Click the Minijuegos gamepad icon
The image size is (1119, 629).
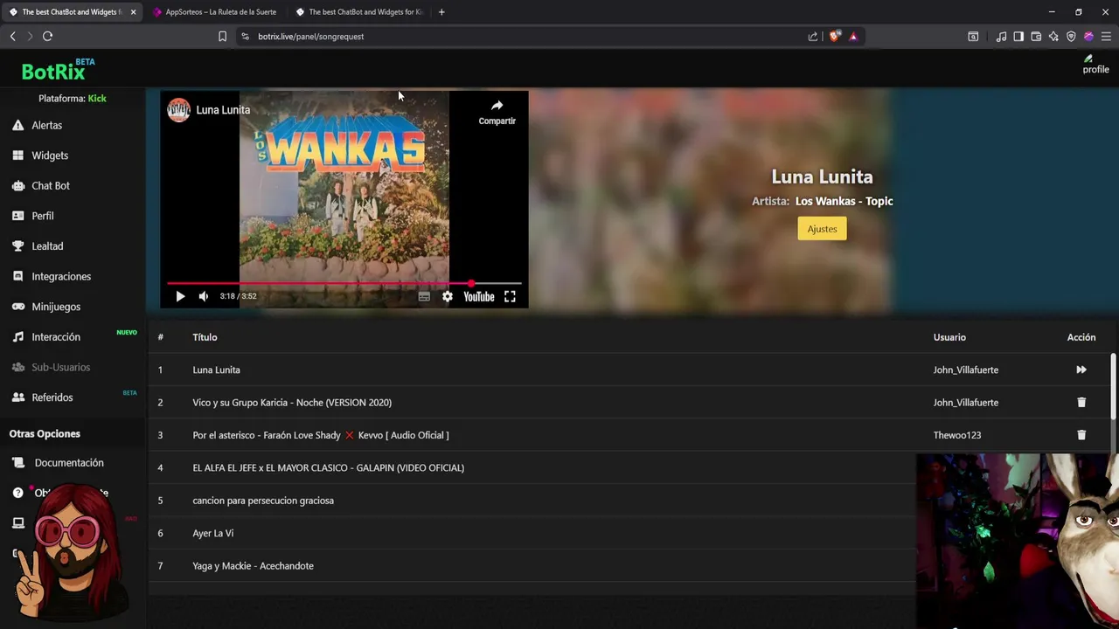17,307
